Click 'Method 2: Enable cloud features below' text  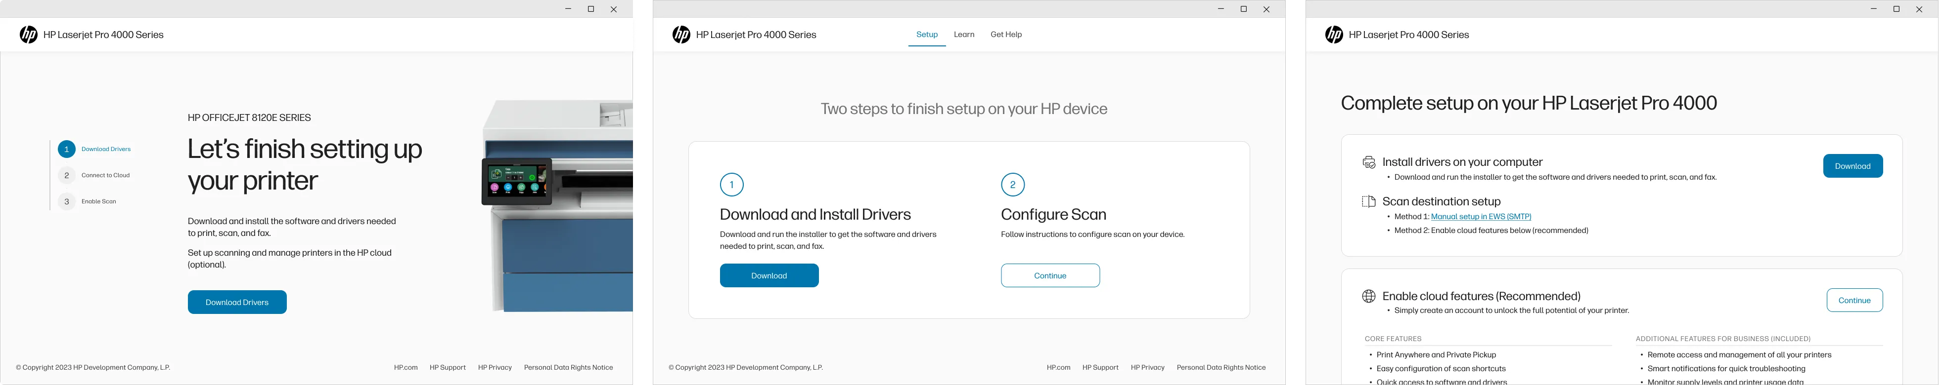point(1491,231)
